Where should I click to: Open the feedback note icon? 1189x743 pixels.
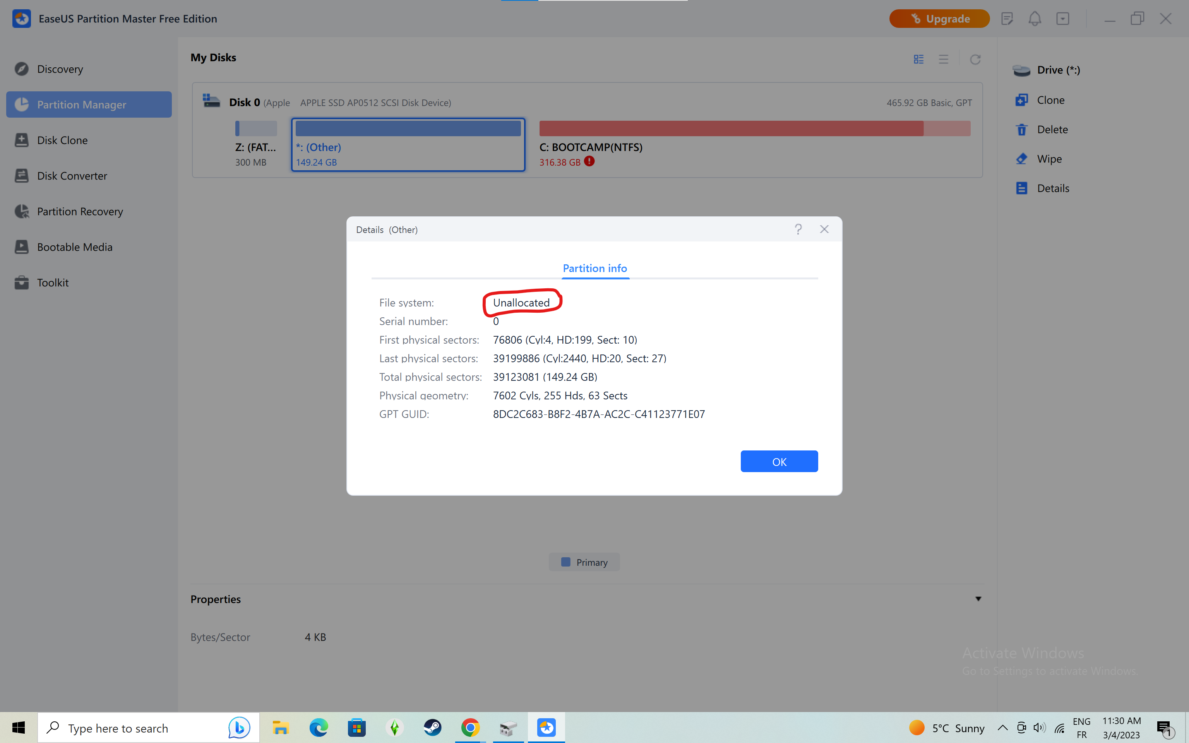pyautogui.click(x=1007, y=18)
